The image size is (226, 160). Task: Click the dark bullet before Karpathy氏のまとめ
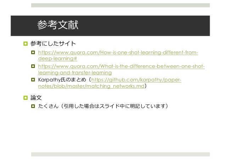coord(33,80)
